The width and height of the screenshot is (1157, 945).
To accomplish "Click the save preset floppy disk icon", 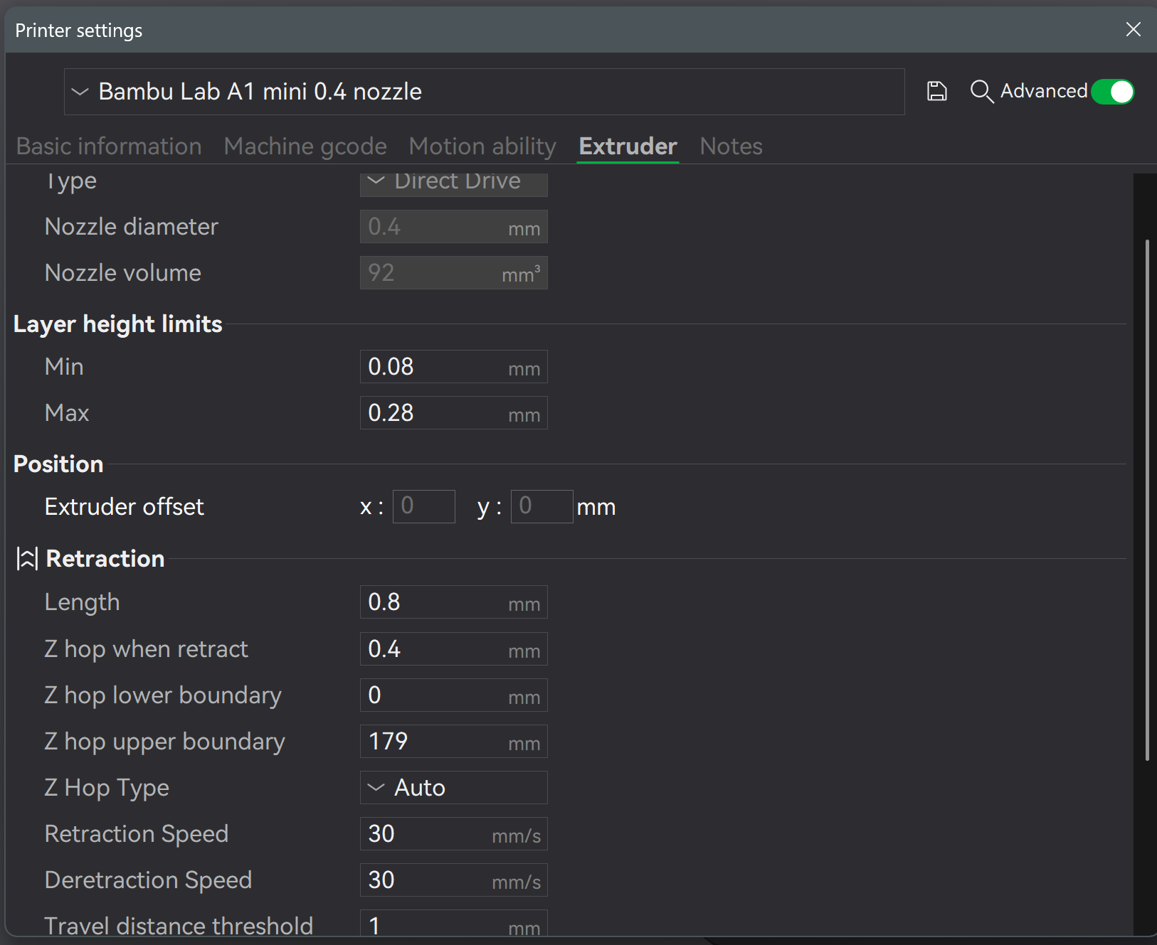I will [x=937, y=91].
